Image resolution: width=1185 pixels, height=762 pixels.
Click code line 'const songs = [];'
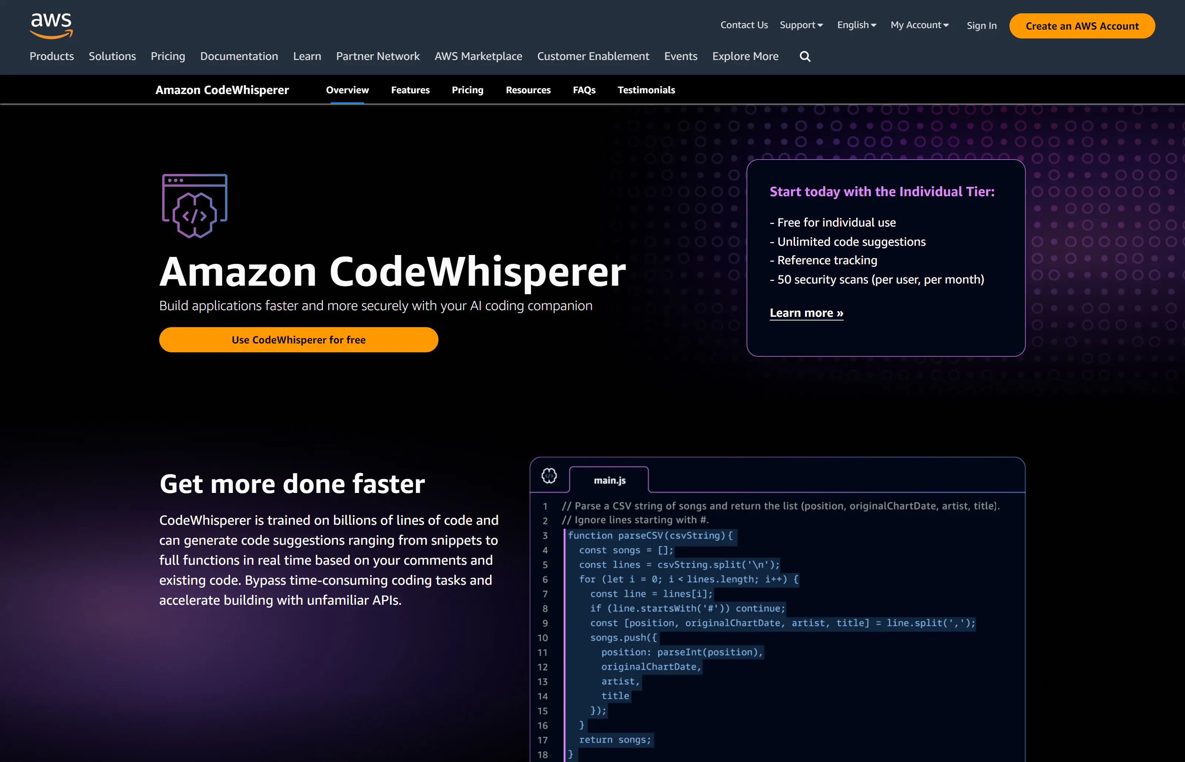626,550
